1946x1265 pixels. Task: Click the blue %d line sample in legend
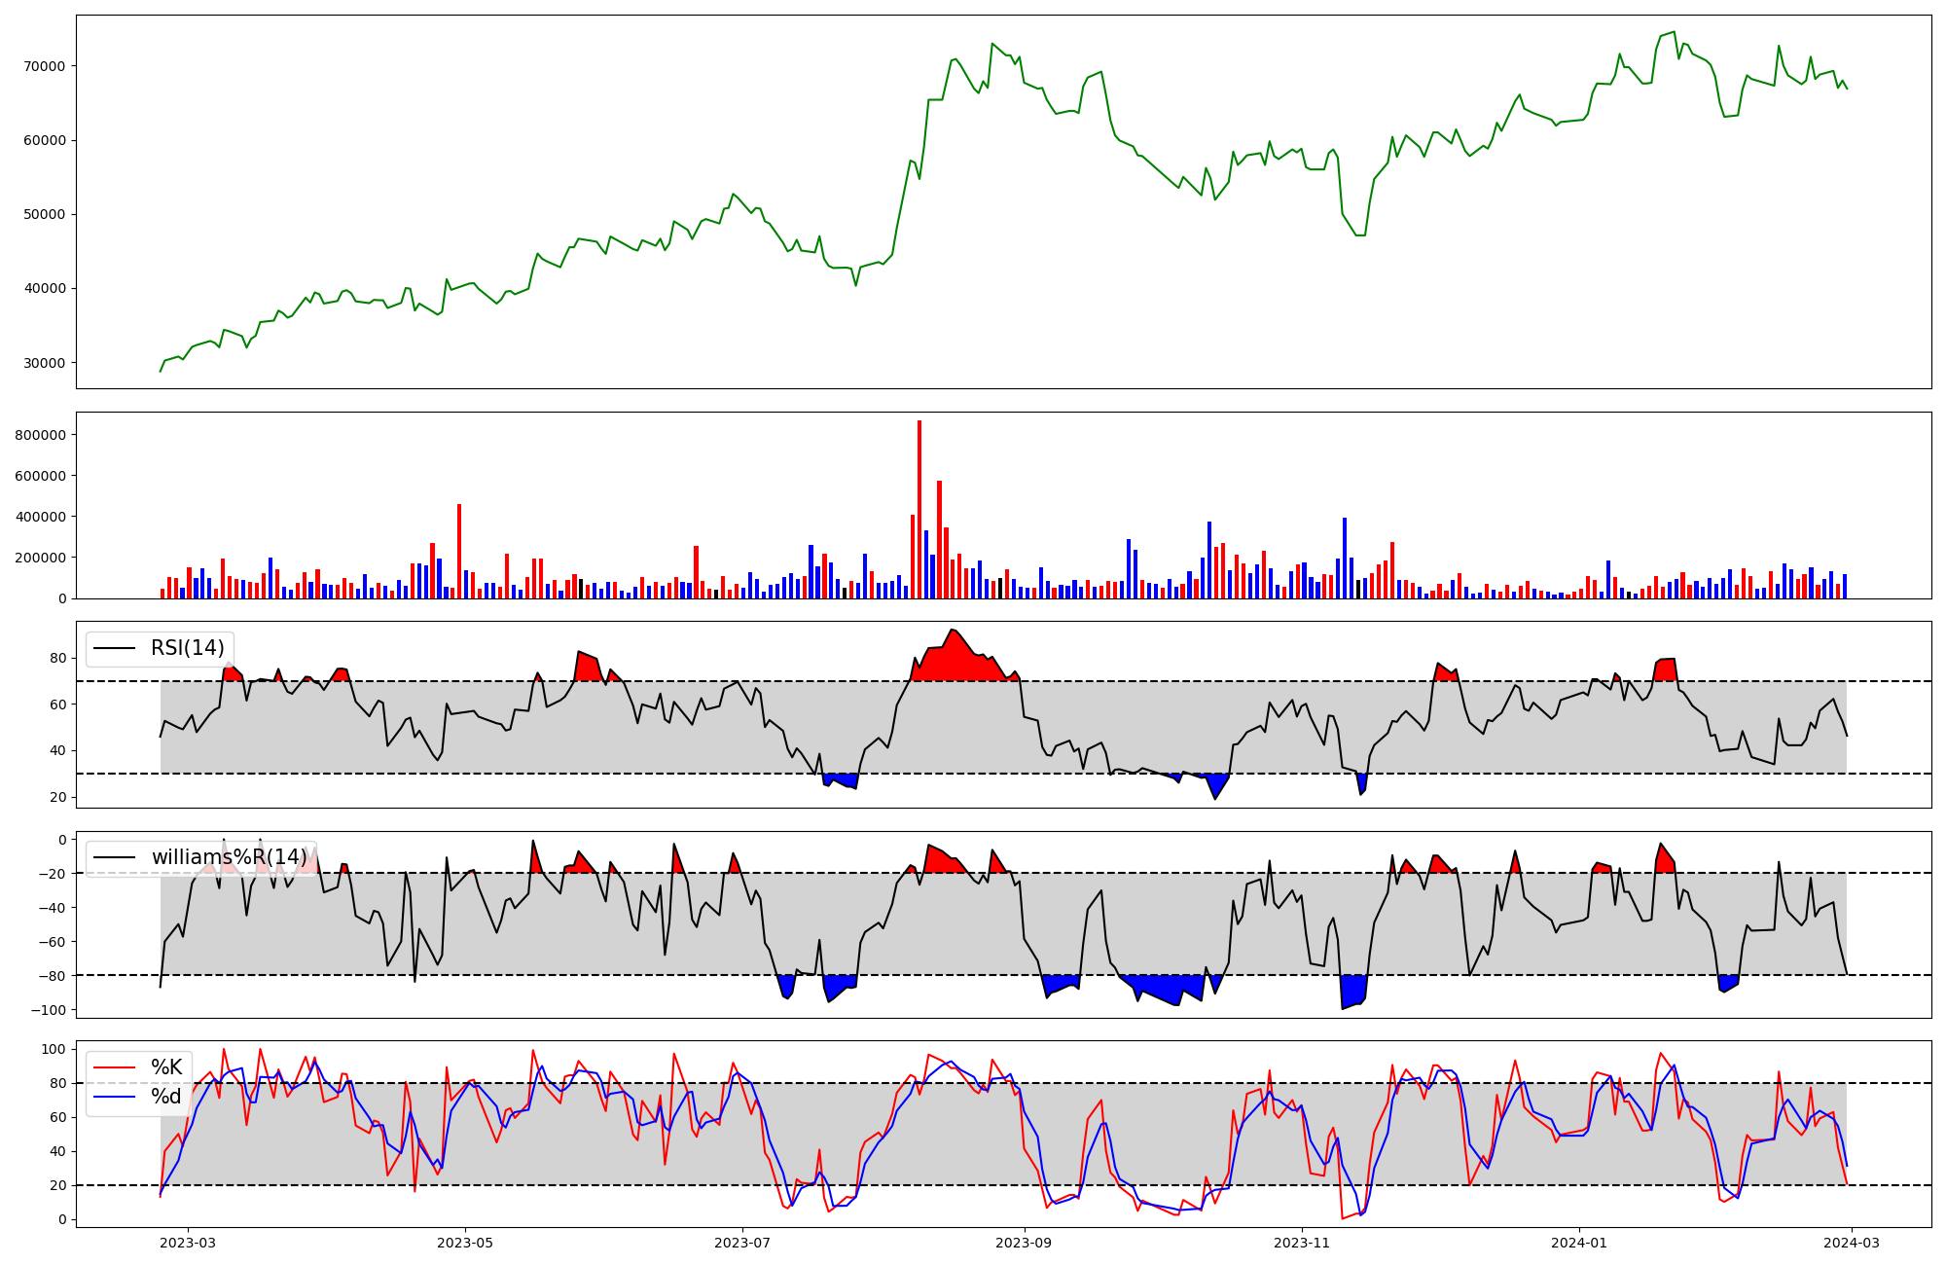click(x=113, y=1097)
